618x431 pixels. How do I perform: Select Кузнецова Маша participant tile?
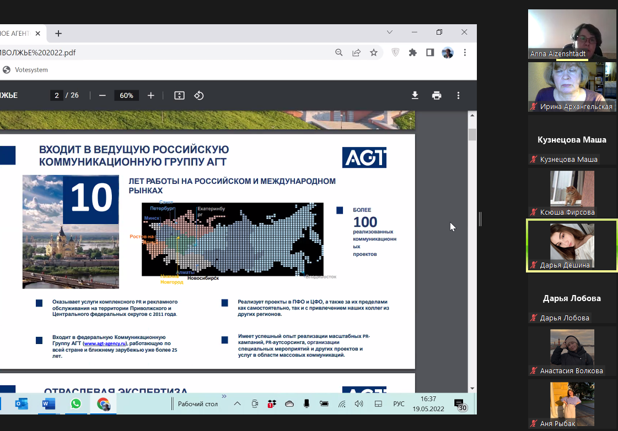[572, 140]
